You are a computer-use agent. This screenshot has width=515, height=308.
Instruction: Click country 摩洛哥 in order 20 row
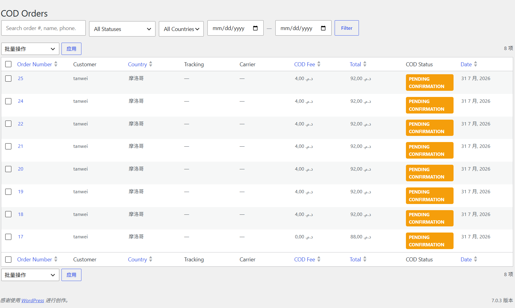point(136,169)
